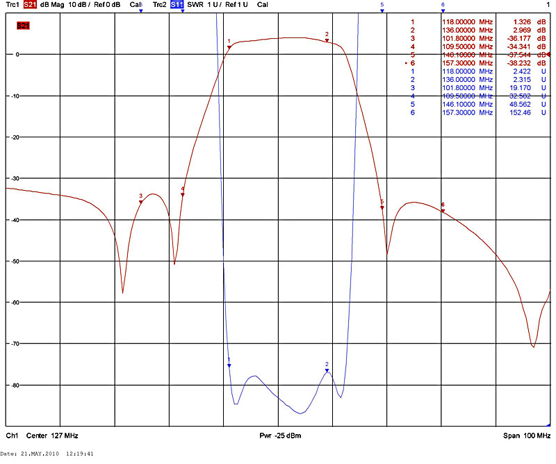Screen dimensions: 556x464
Task: Select blue marker 2 on the SWR trace
Action: [327, 370]
